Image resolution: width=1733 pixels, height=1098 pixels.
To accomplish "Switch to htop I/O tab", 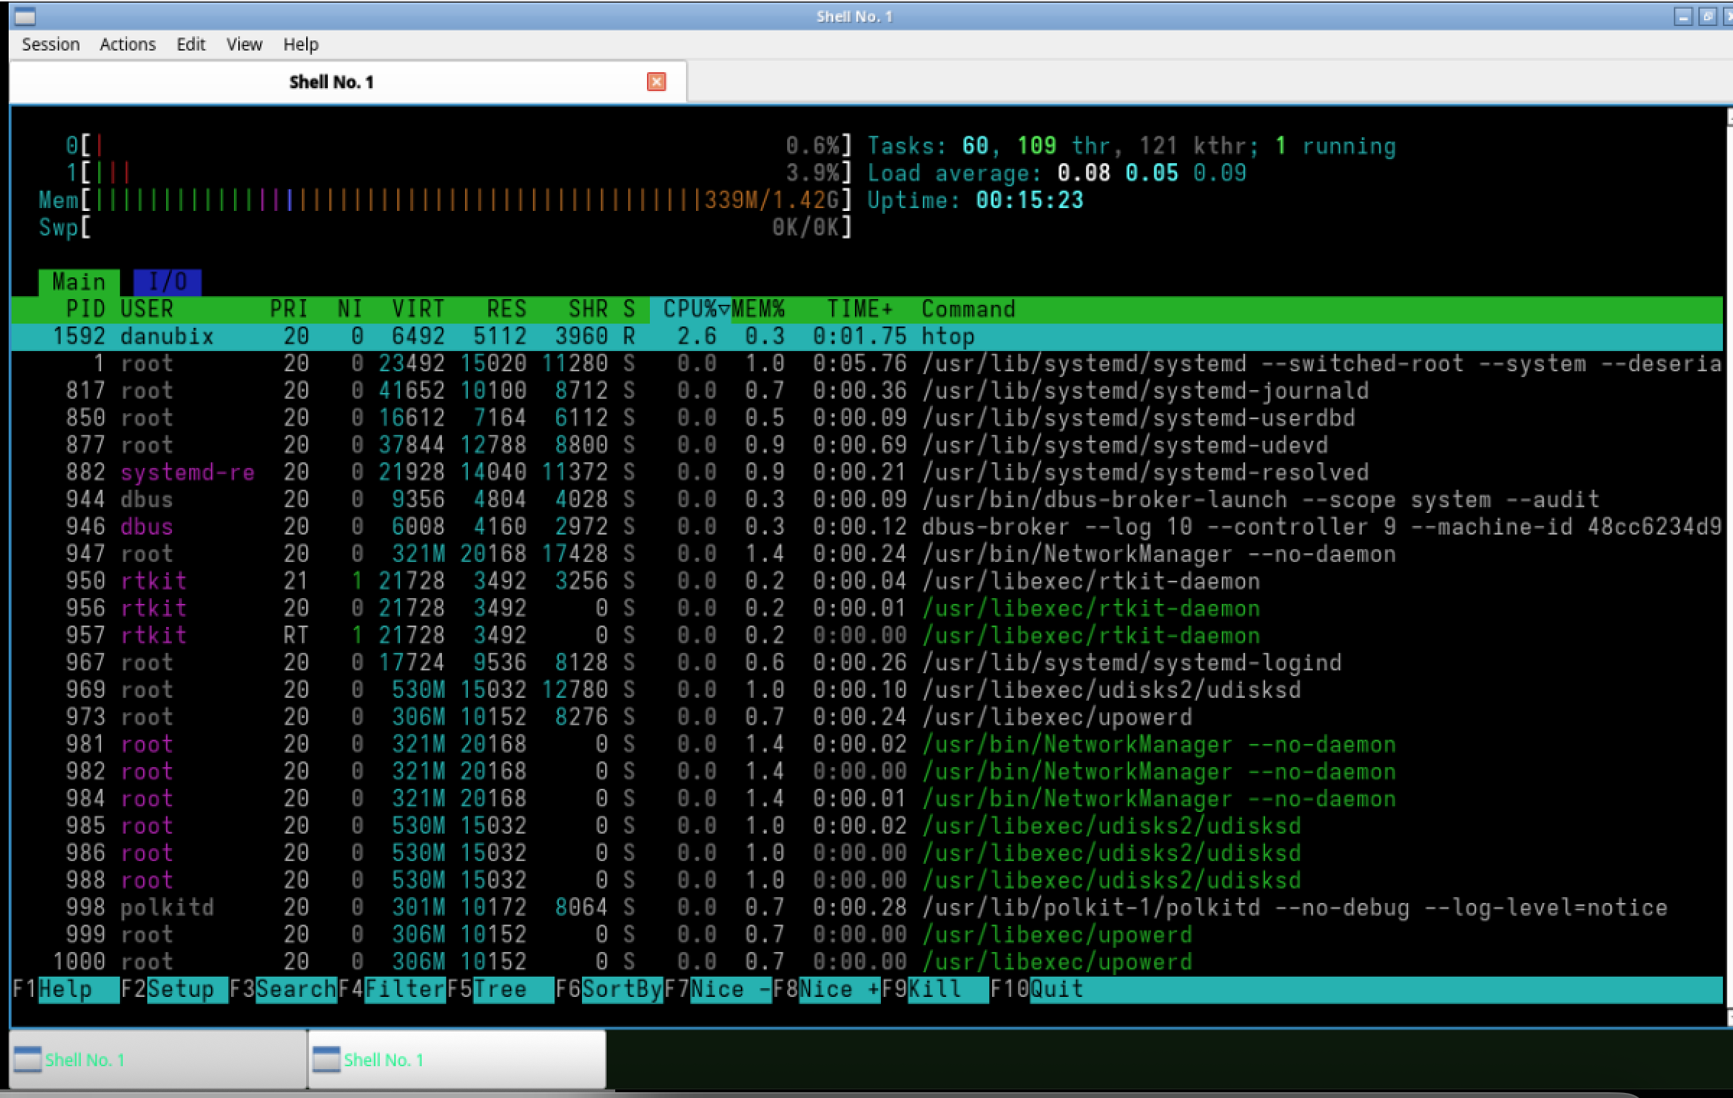I will tap(168, 282).
